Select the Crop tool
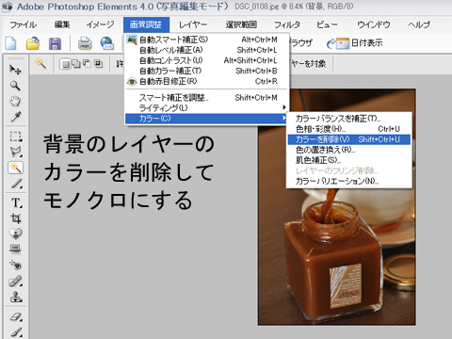452x339 pixels. 15,218
